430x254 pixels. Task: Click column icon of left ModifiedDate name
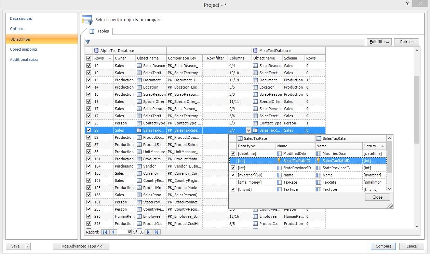click(279, 153)
